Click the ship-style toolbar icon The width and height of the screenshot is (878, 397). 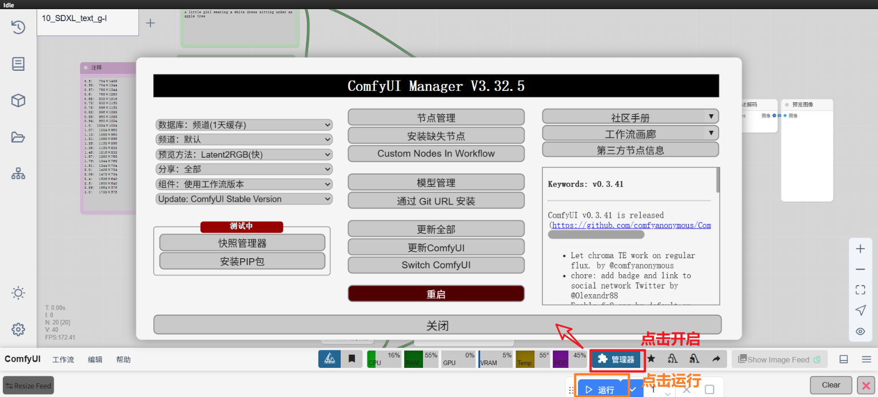coord(330,359)
